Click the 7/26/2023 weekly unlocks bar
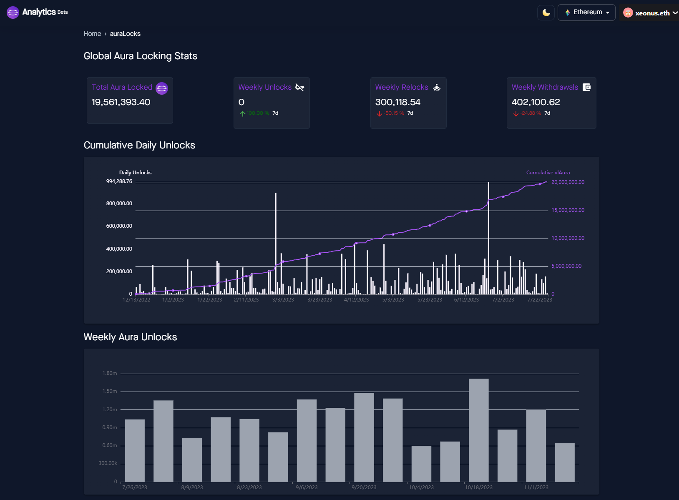The image size is (679, 500). coord(135,451)
